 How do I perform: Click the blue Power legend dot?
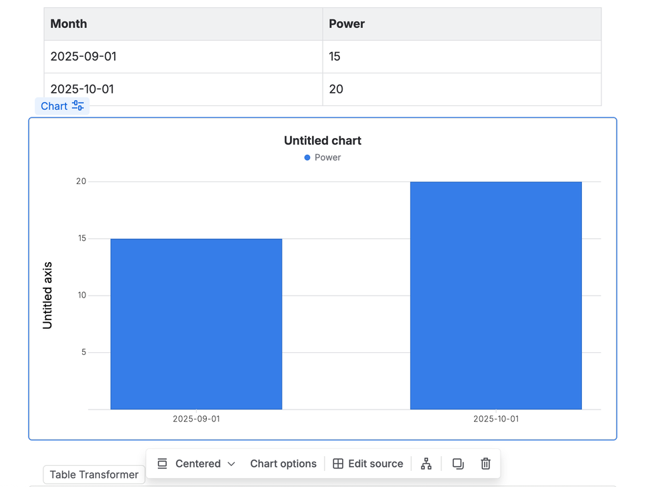click(x=307, y=157)
